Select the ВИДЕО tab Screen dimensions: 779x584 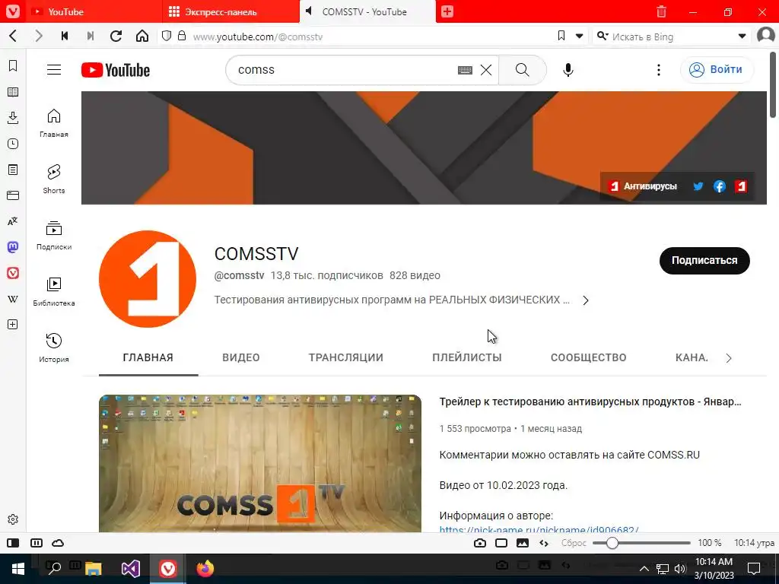pos(241,357)
